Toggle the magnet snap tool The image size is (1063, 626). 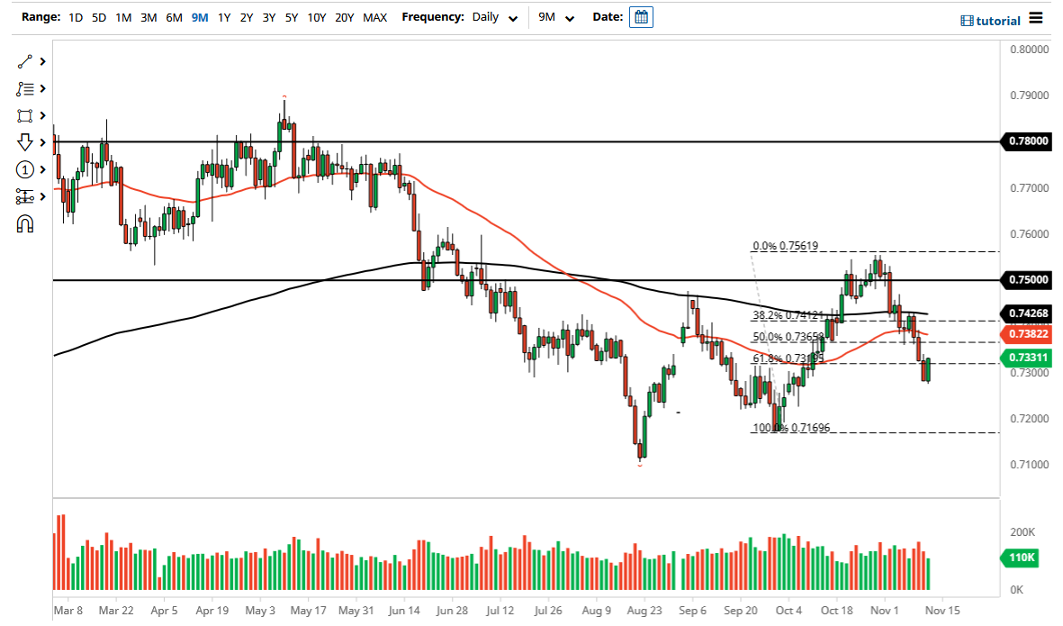(x=25, y=222)
